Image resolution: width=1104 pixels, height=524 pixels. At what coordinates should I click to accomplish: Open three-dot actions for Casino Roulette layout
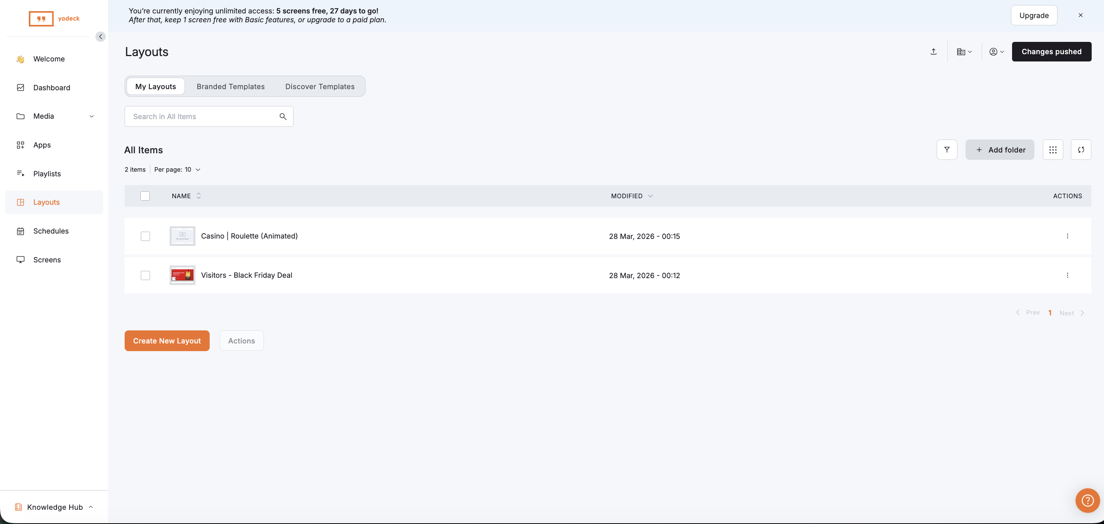point(1067,236)
